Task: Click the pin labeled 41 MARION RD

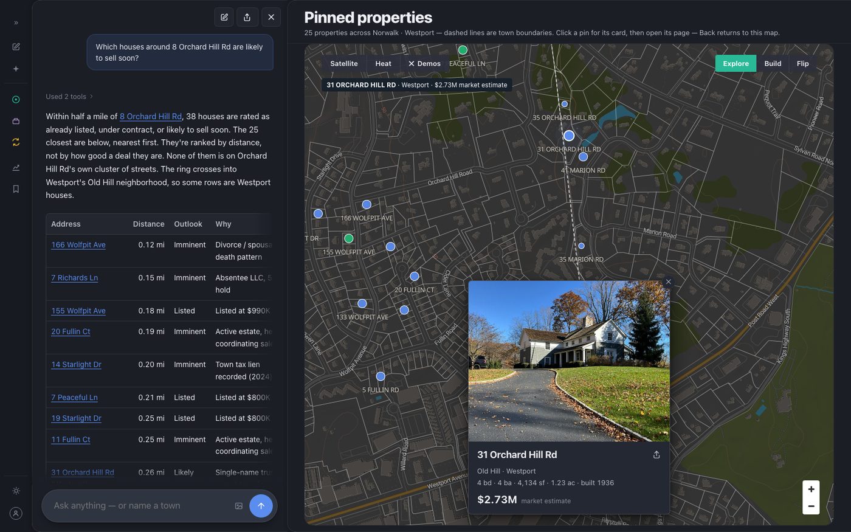Action: (x=583, y=157)
